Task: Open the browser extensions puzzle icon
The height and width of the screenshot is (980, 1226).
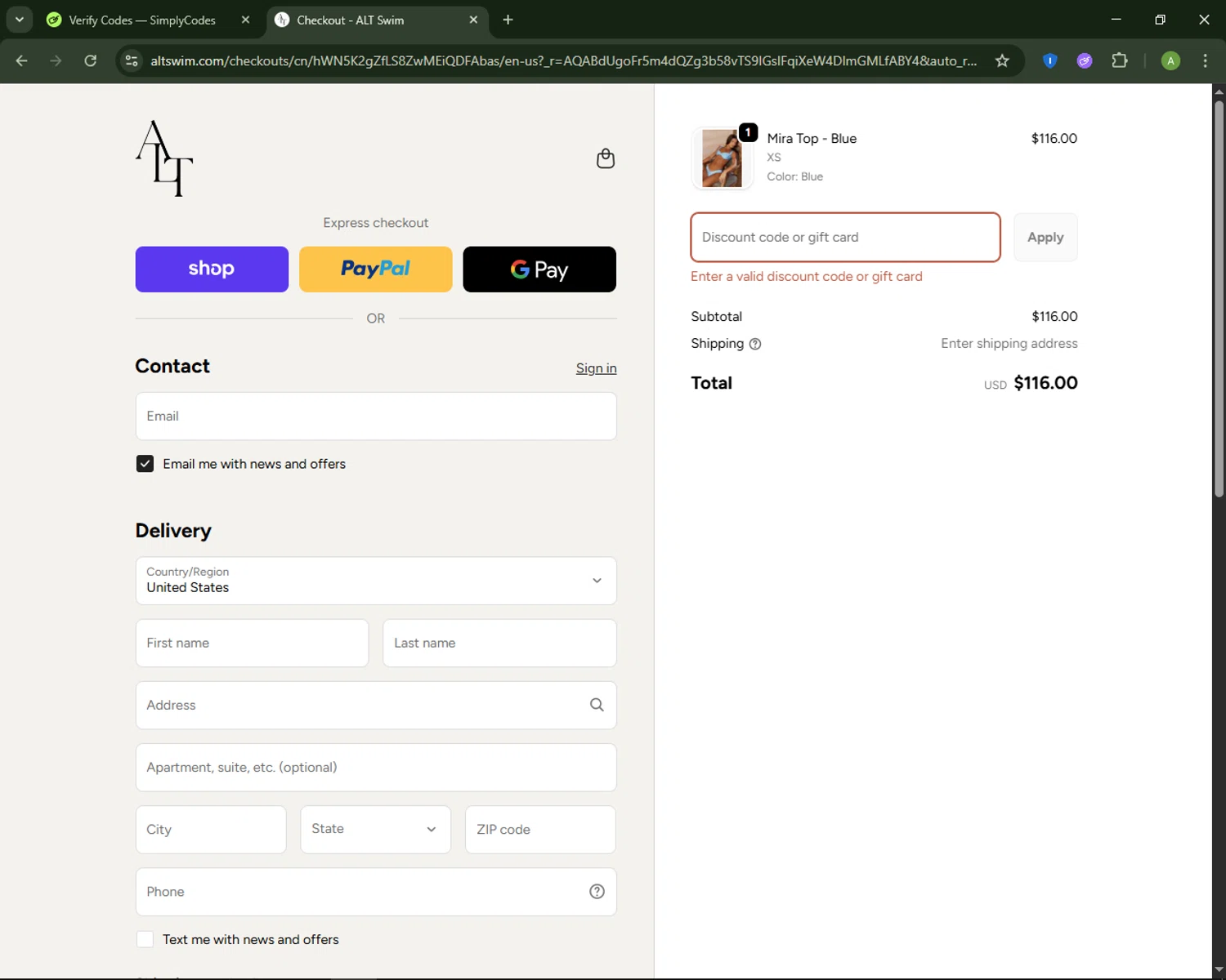Action: pyautogui.click(x=1120, y=60)
